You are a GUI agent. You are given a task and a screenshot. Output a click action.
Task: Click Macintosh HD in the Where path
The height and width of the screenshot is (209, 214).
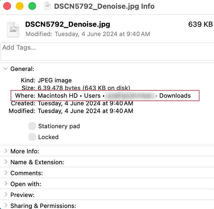[58, 96]
